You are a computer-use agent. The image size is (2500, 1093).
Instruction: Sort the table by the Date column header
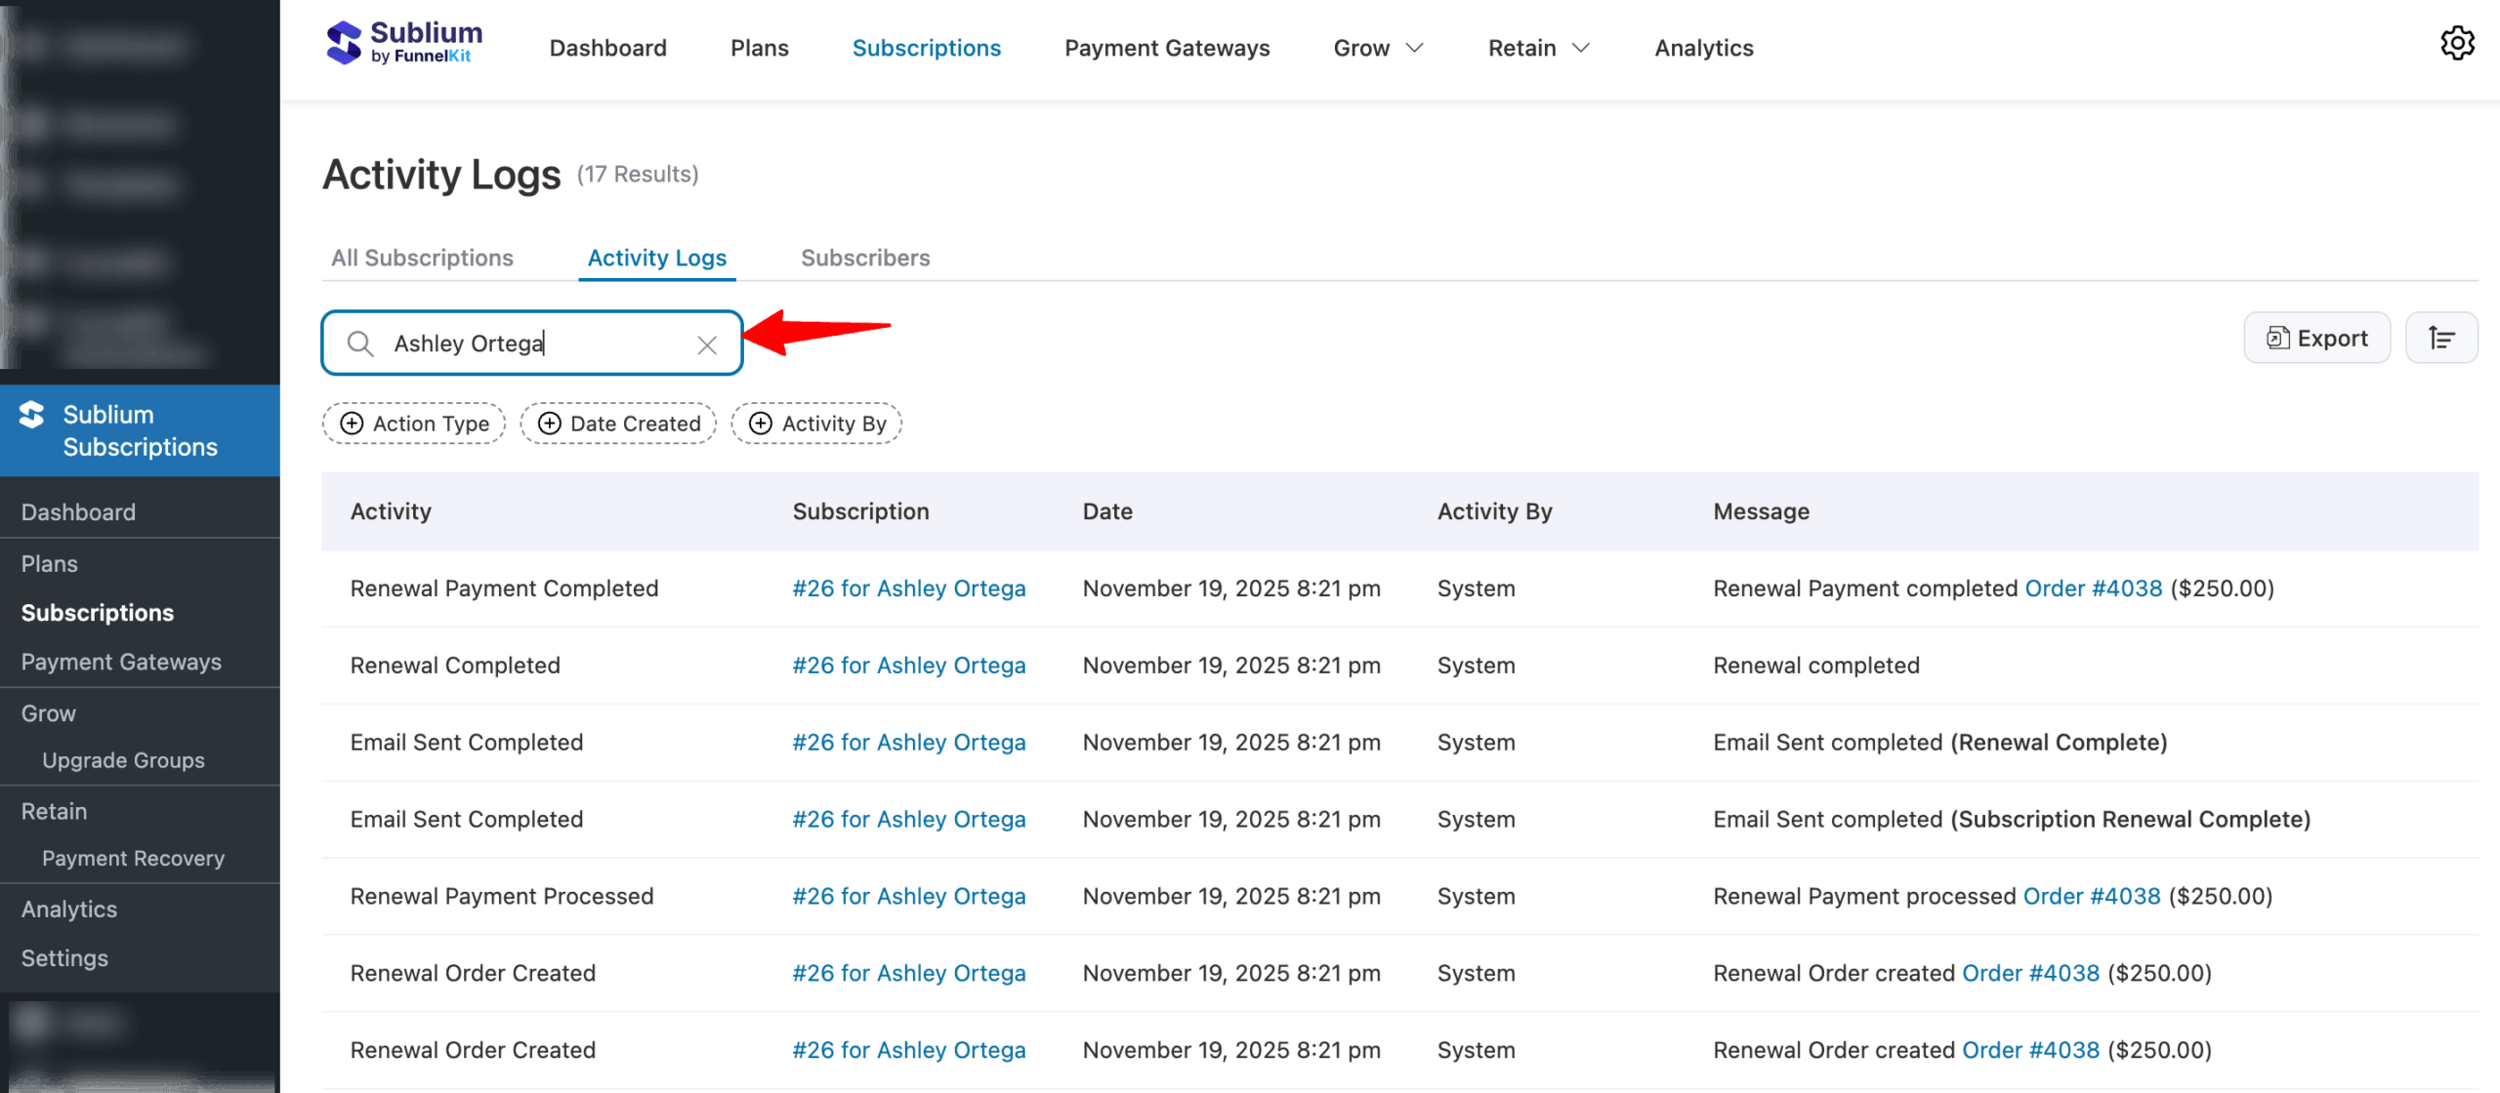click(1106, 511)
